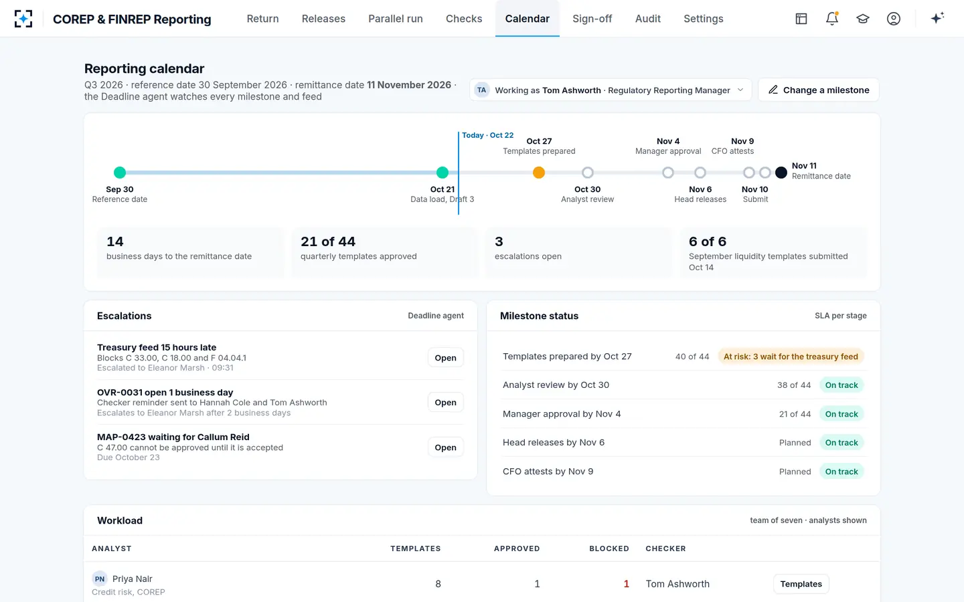Open the Treasury feed 15 hours late escalation

click(445, 358)
